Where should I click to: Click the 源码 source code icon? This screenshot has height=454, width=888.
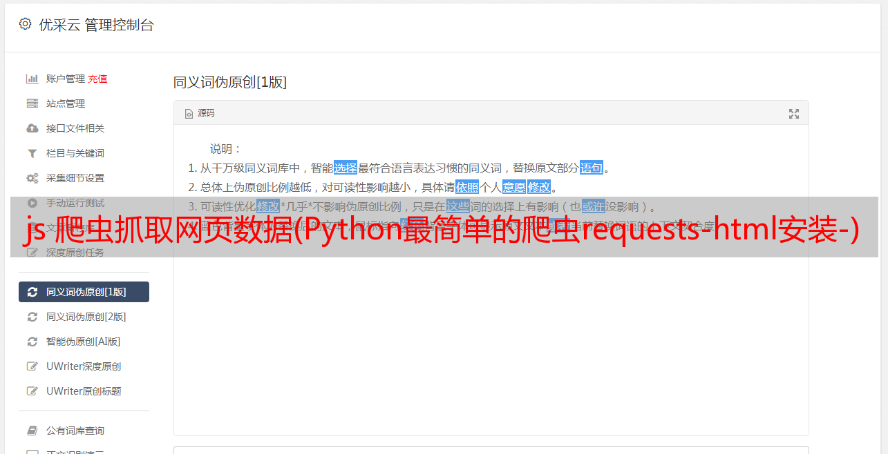189,114
